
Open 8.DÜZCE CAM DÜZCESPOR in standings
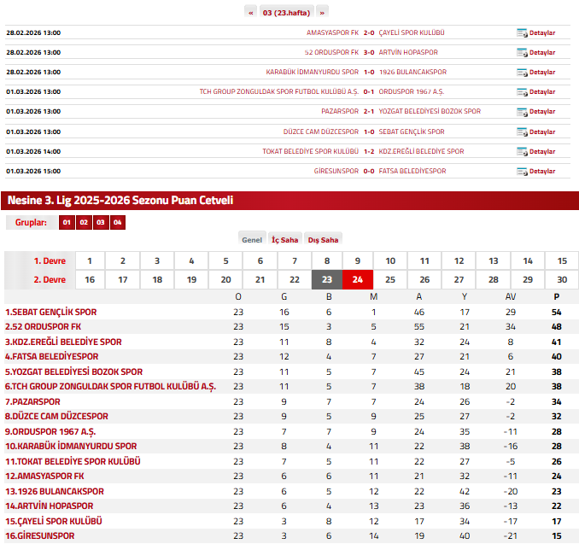coord(56,416)
